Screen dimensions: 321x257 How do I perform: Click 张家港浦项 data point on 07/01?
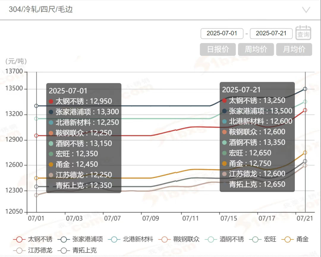(x=36, y=106)
